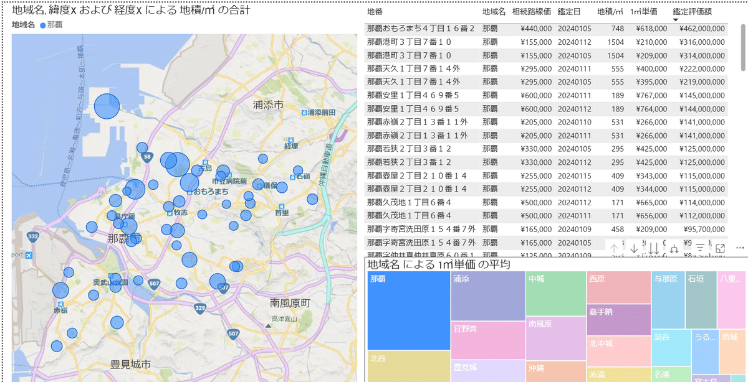Select the 糸満 tile in the treemap
This screenshot has height=382, width=748.
[x=619, y=375]
